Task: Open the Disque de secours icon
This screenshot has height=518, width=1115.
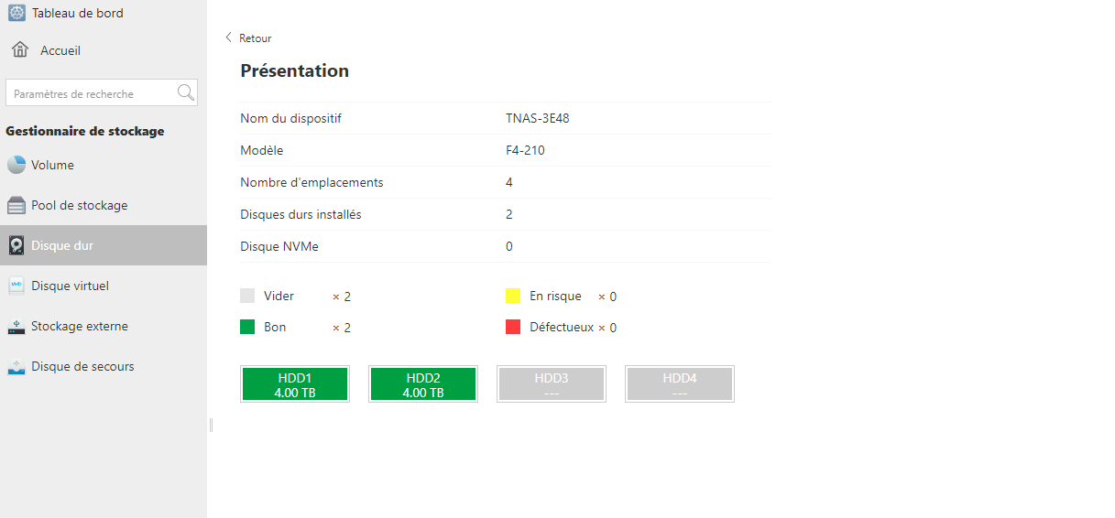Action: [x=16, y=366]
